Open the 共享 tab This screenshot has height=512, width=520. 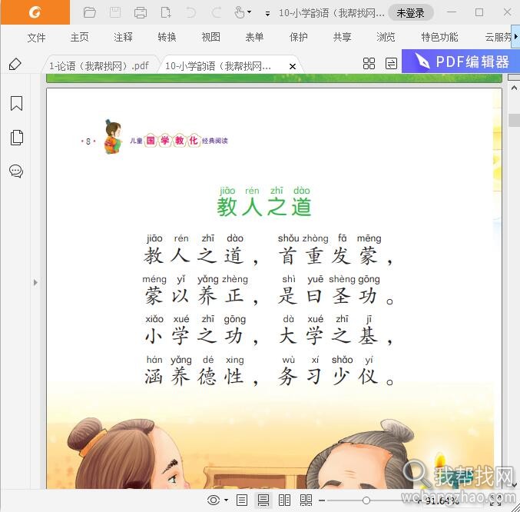tap(343, 37)
